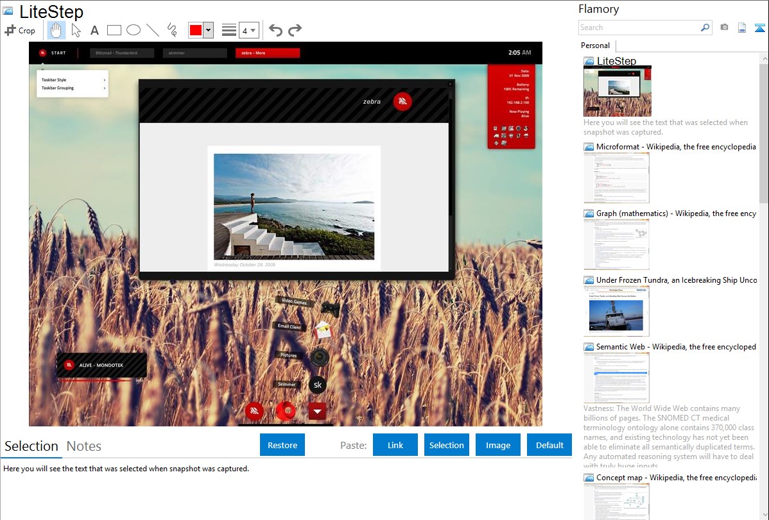Click the snapshot icon beside Concept map title

[589, 477]
